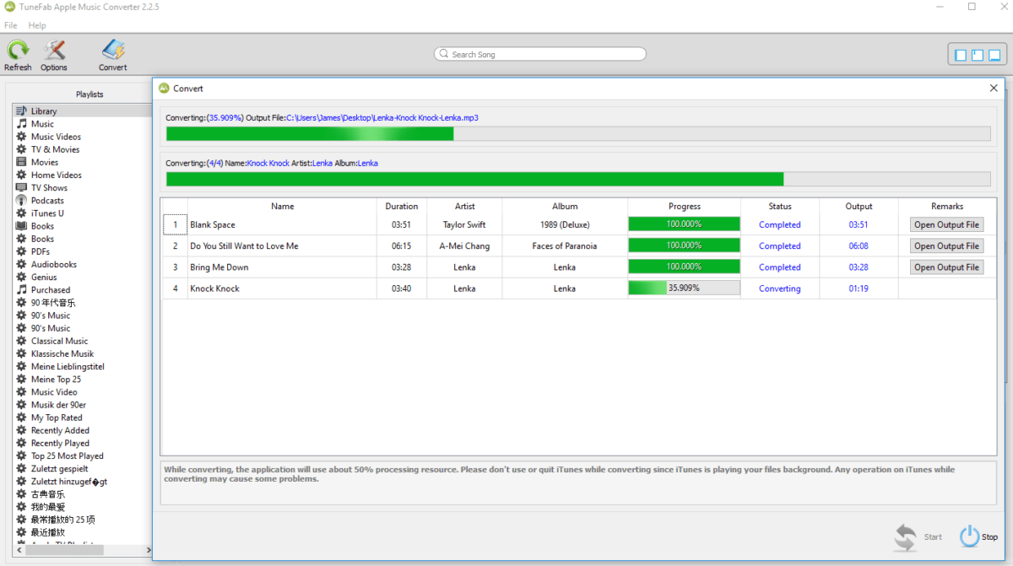
Task: Click the Convert toolbar icon
Action: [x=112, y=50]
